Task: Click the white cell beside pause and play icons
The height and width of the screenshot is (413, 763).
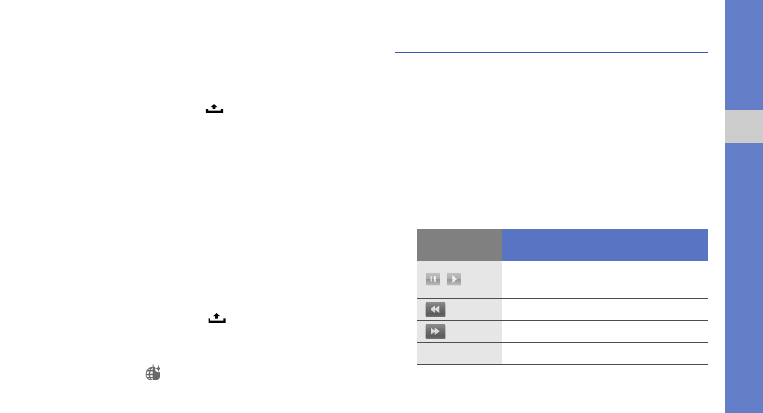Action: [x=604, y=279]
